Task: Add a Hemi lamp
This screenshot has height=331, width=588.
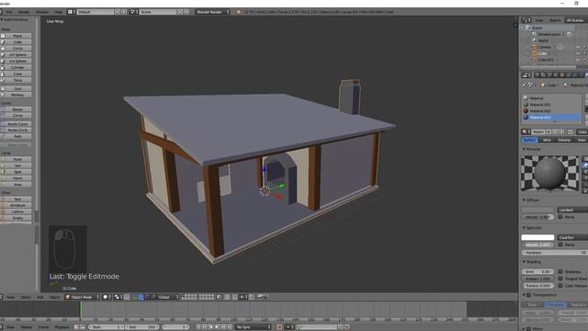Action: pyautogui.click(x=17, y=178)
